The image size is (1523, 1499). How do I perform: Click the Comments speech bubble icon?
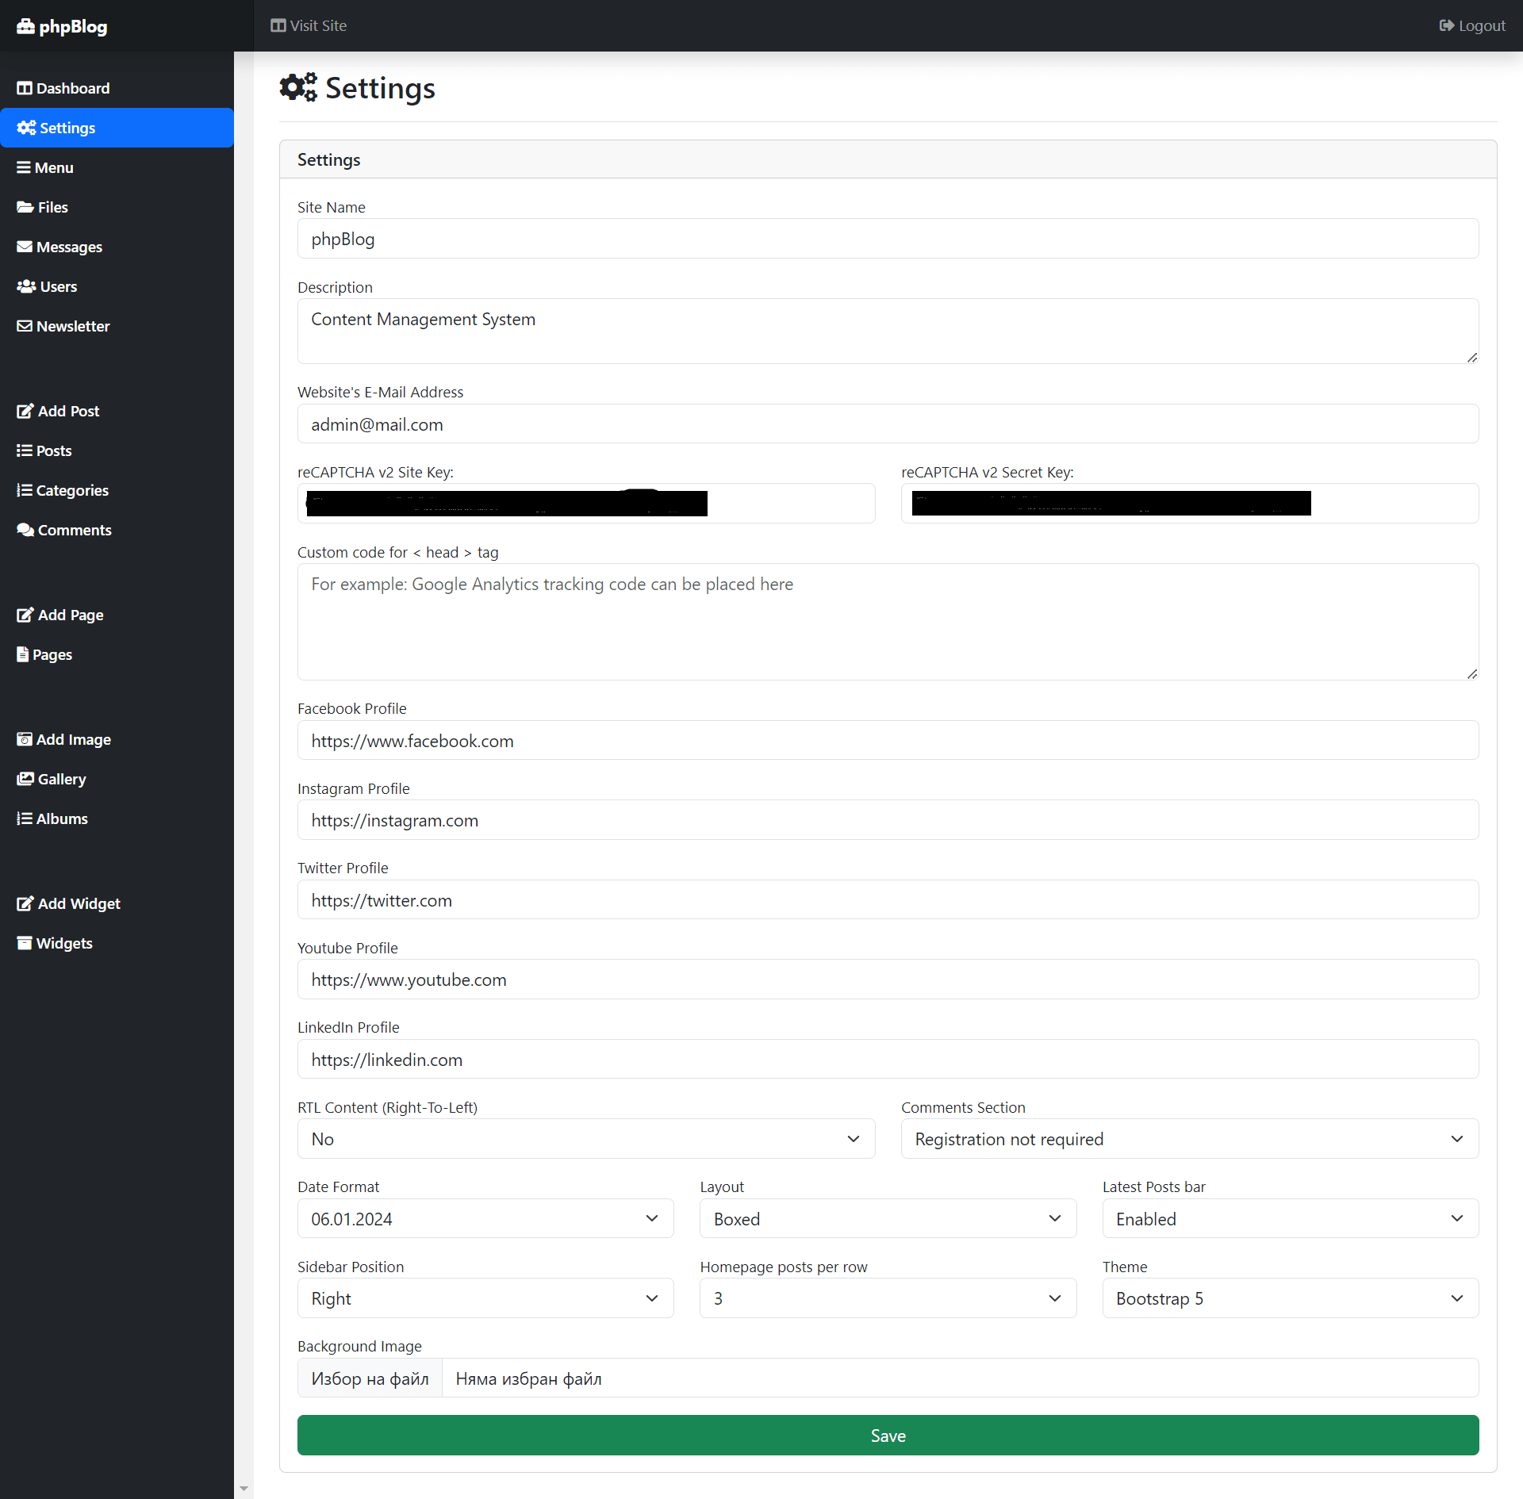click(x=25, y=530)
